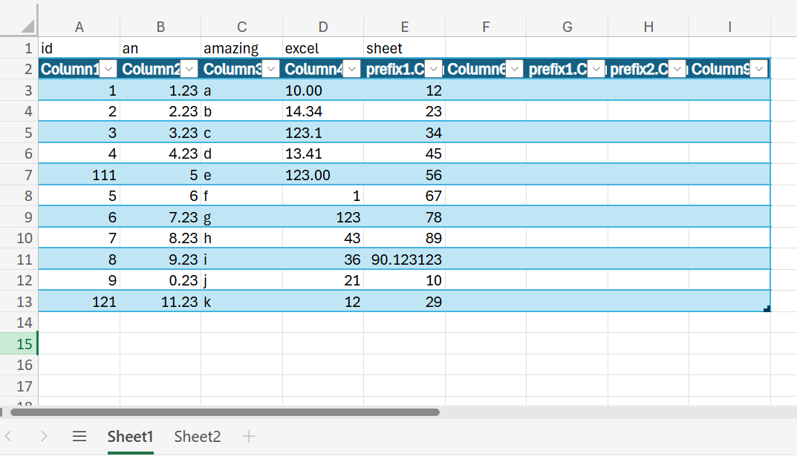Switch to the Sheet2 tab

tap(196, 436)
